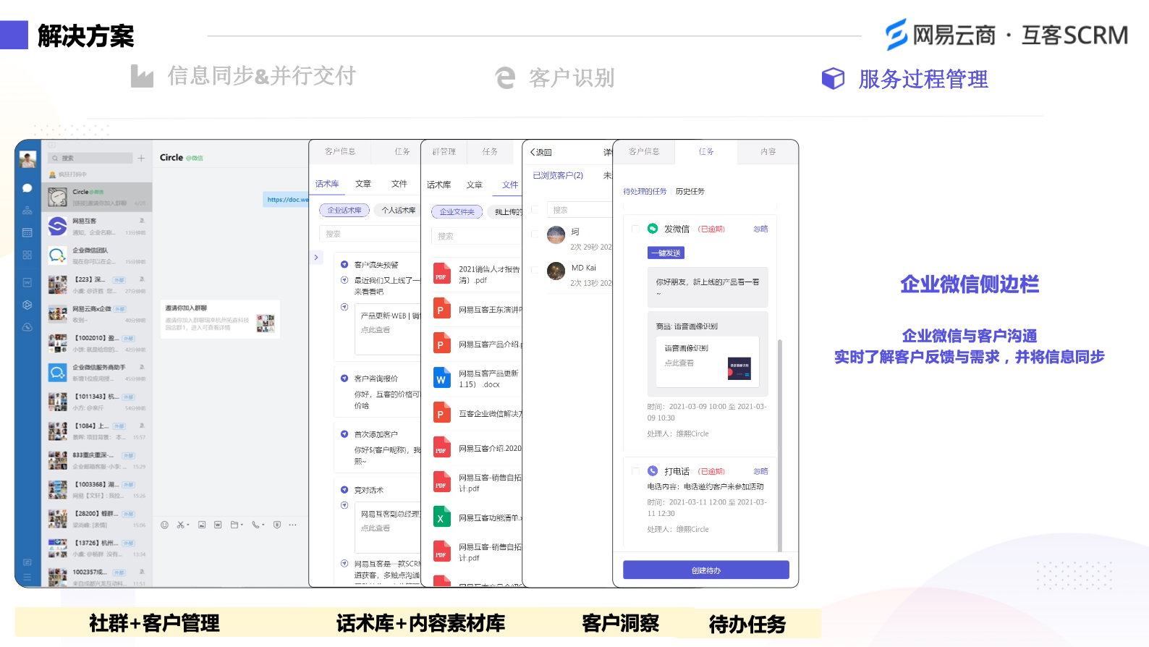Click the 一键发送 button
Screen dimensions: 1149x647
coord(666,253)
